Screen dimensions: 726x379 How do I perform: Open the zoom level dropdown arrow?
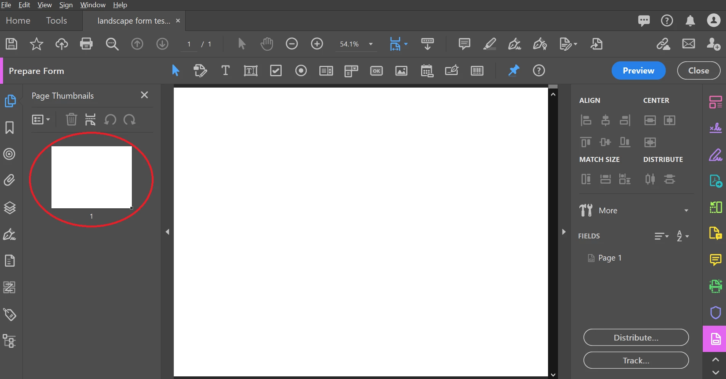[370, 44]
